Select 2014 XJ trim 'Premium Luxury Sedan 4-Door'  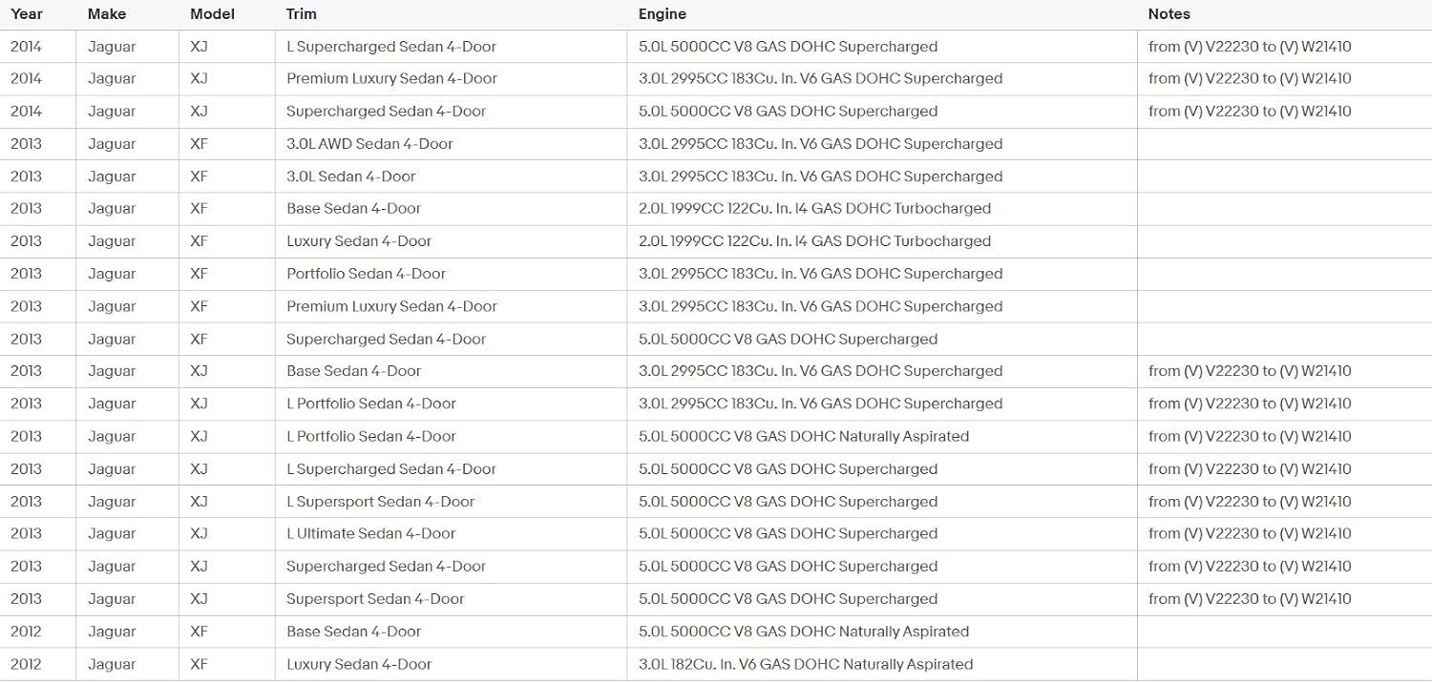coord(392,79)
